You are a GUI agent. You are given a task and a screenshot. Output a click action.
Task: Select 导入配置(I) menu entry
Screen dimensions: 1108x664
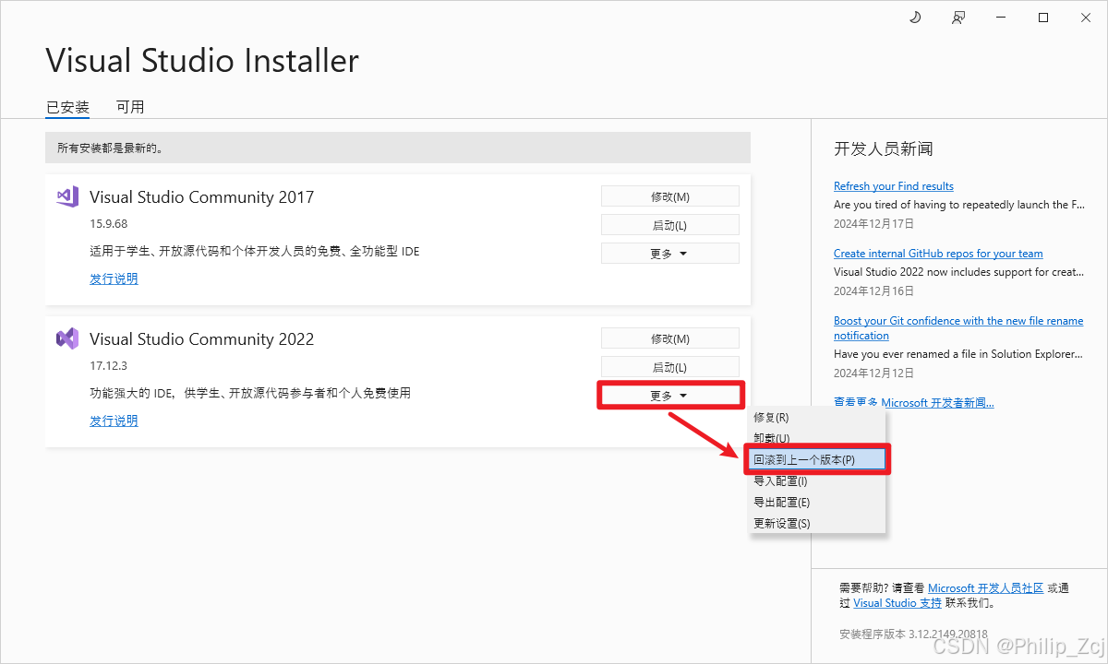point(818,480)
